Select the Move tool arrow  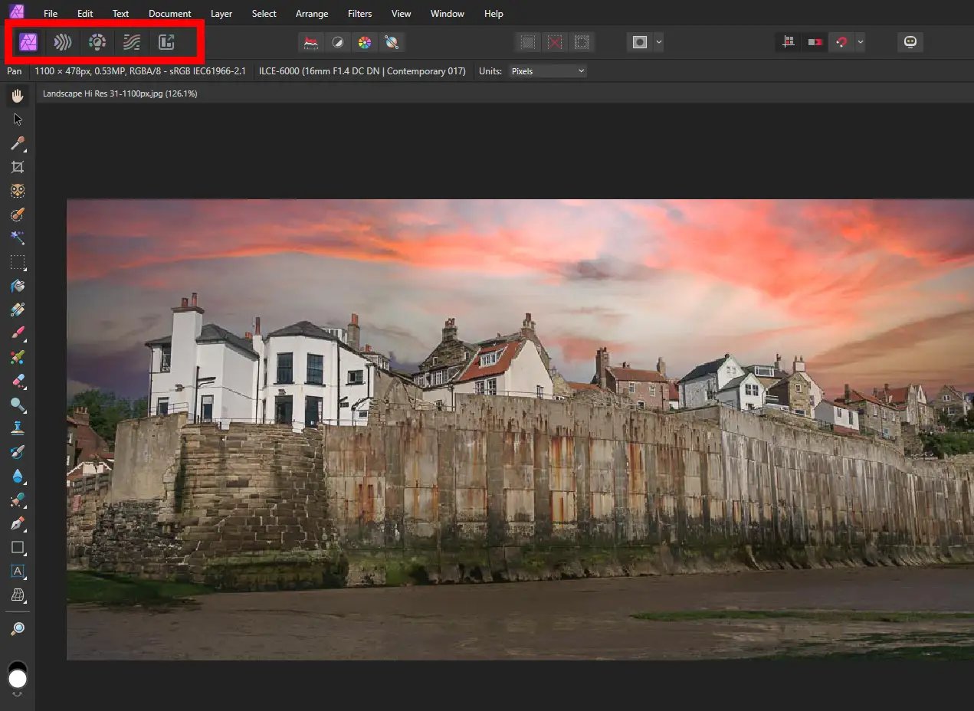tap(18, 120)
